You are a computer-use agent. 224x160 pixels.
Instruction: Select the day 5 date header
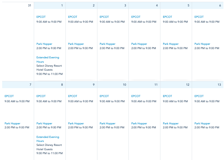pyautogui.click(x=176, y=6)
